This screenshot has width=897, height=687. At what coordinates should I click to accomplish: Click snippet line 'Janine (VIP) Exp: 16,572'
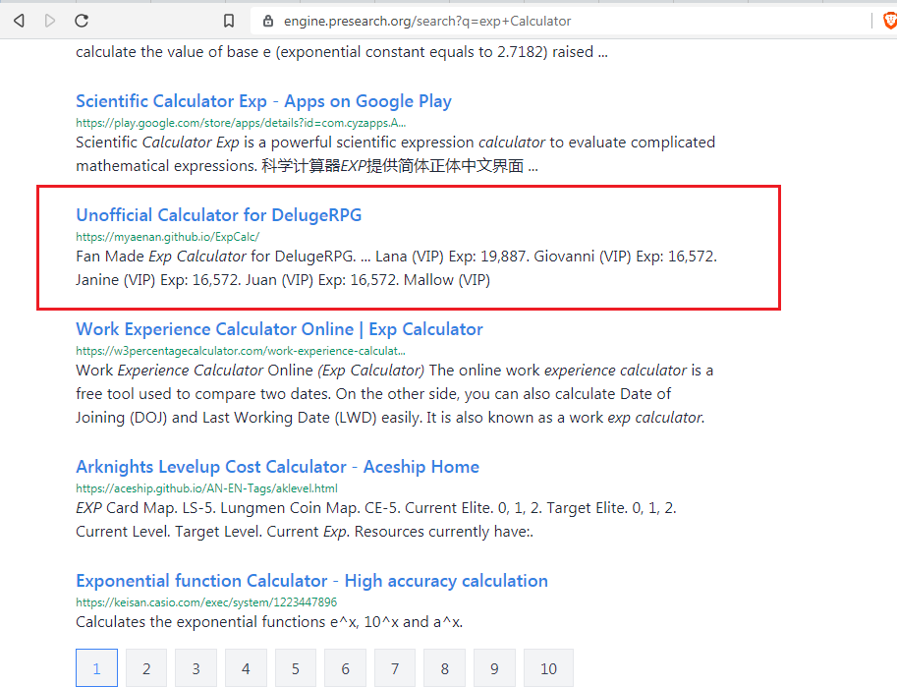(158, 280)
